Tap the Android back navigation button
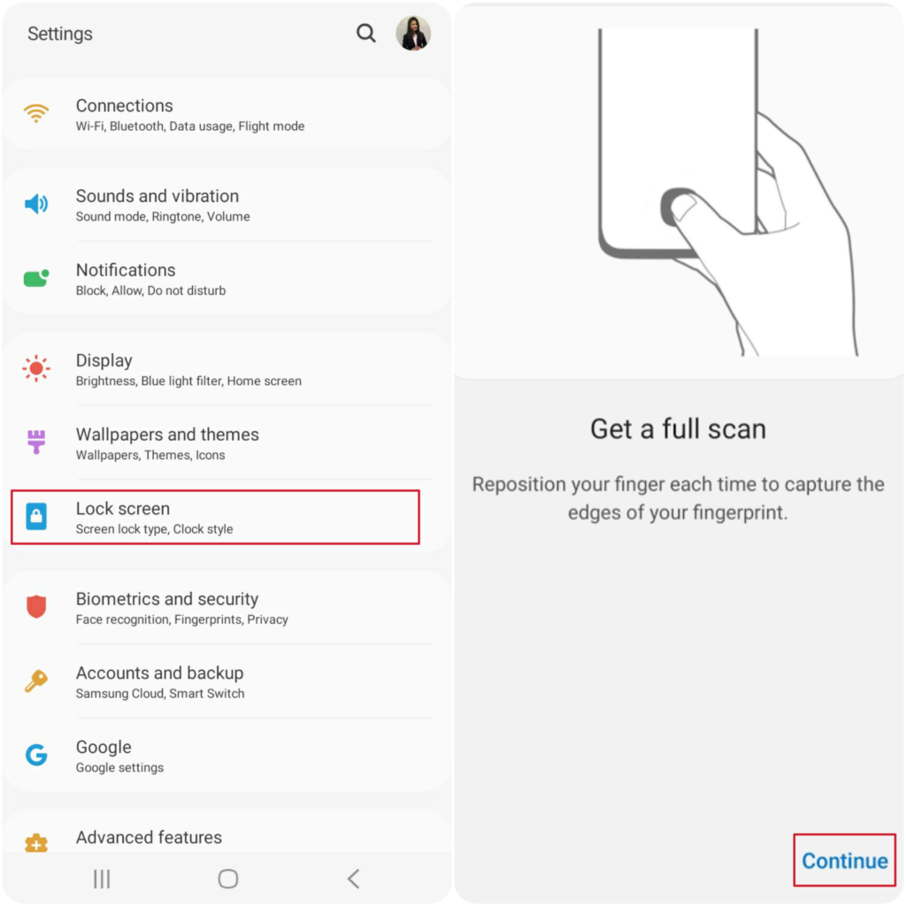Image resolution: width=906 pixels, height=906 pixels. (354, 879)
